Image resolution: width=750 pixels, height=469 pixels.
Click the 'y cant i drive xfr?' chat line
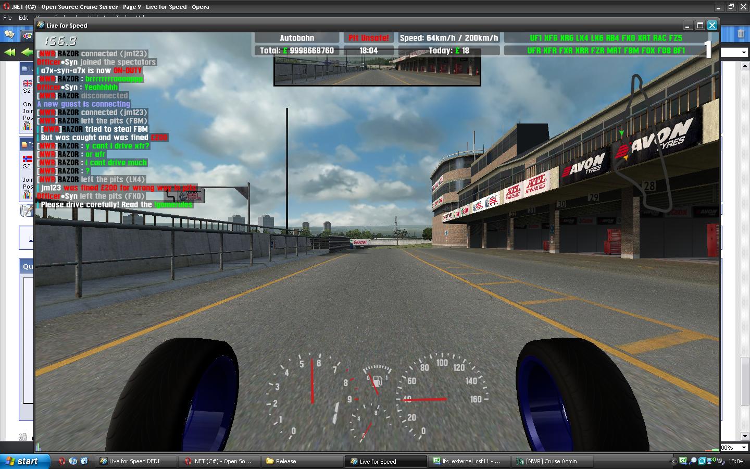(x=94, y=146)
